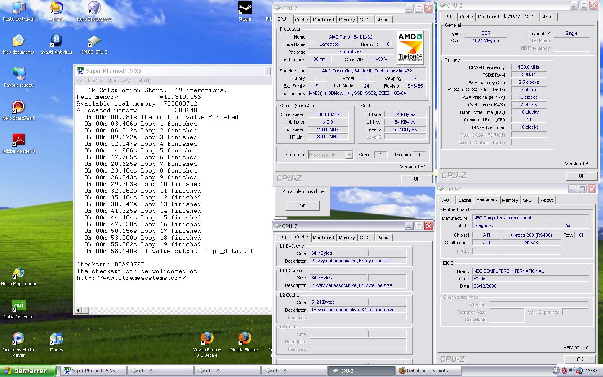The height and width of the screenshot is (377, 603).
Task: Show hidden system tray icons arrow
Action: coord(556,371)
